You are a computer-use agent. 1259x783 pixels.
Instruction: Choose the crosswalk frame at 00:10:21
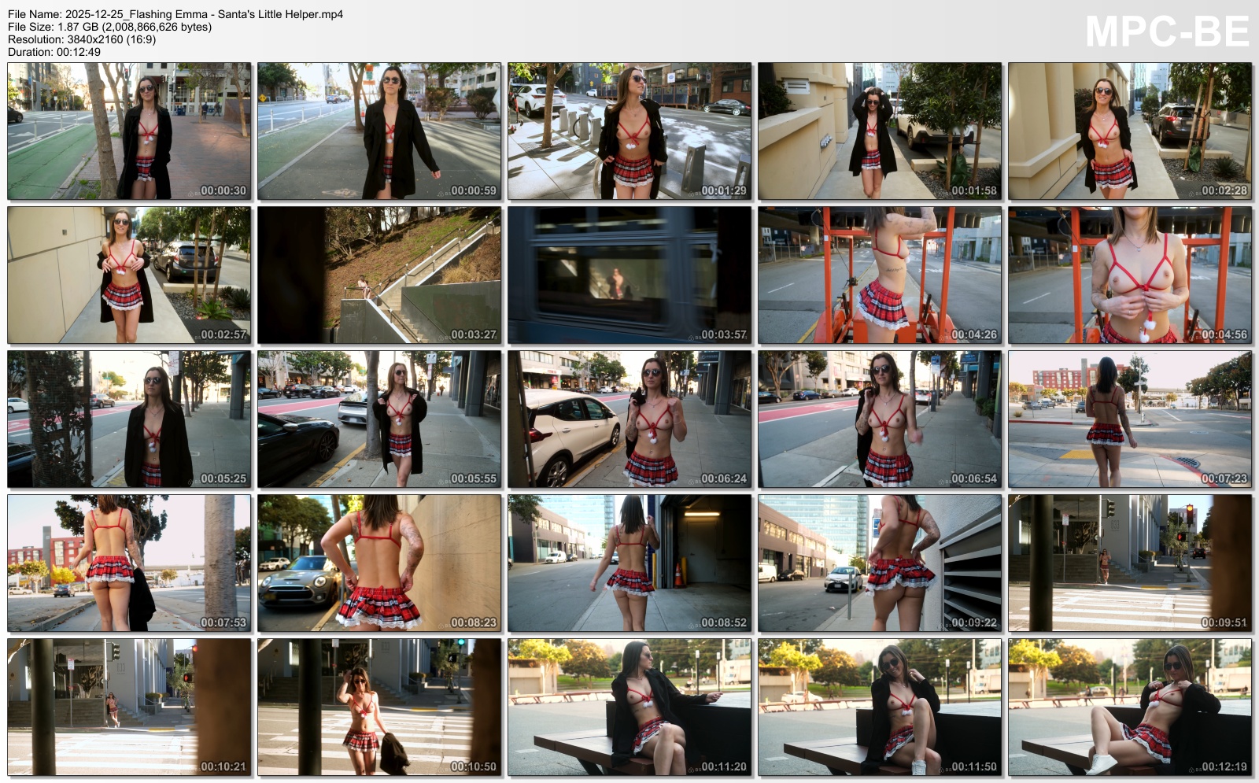tap(129, 707)
